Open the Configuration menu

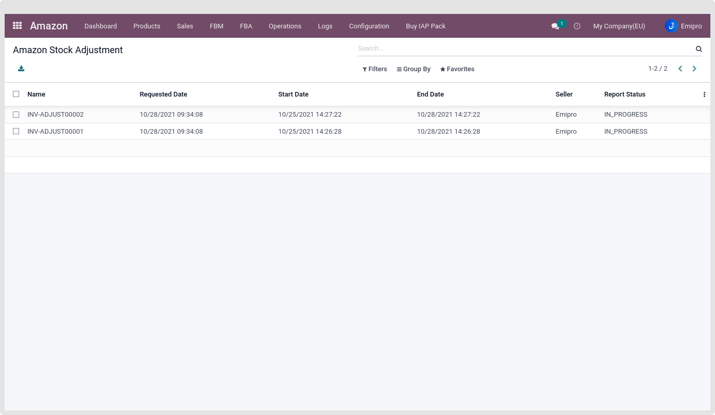tap(369, 26)
